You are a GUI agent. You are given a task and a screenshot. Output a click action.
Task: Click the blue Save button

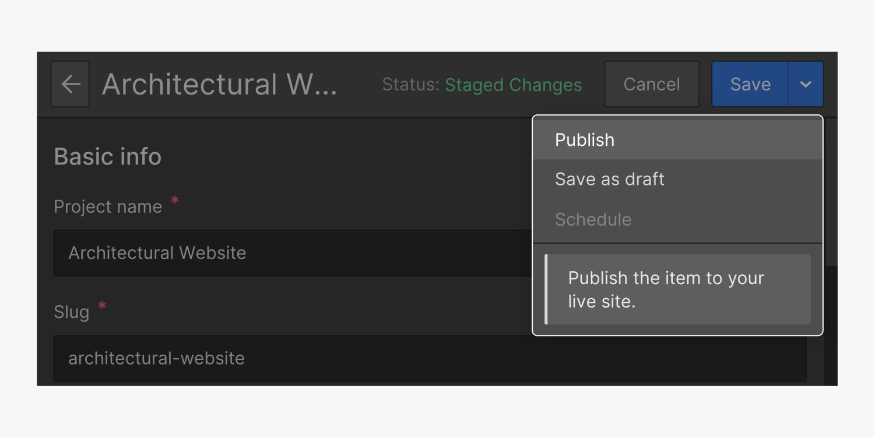point(750,83)
